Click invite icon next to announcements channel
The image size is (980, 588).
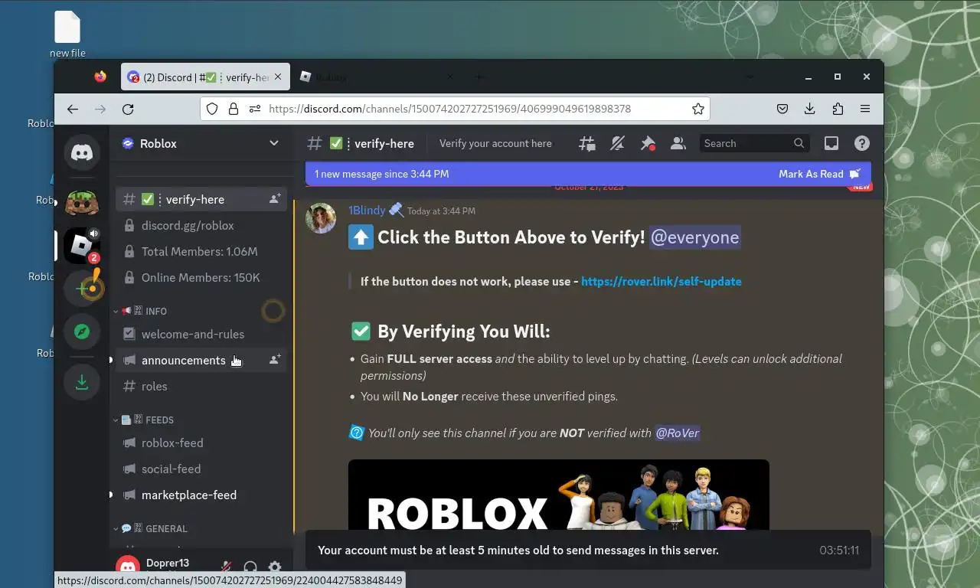274,360
